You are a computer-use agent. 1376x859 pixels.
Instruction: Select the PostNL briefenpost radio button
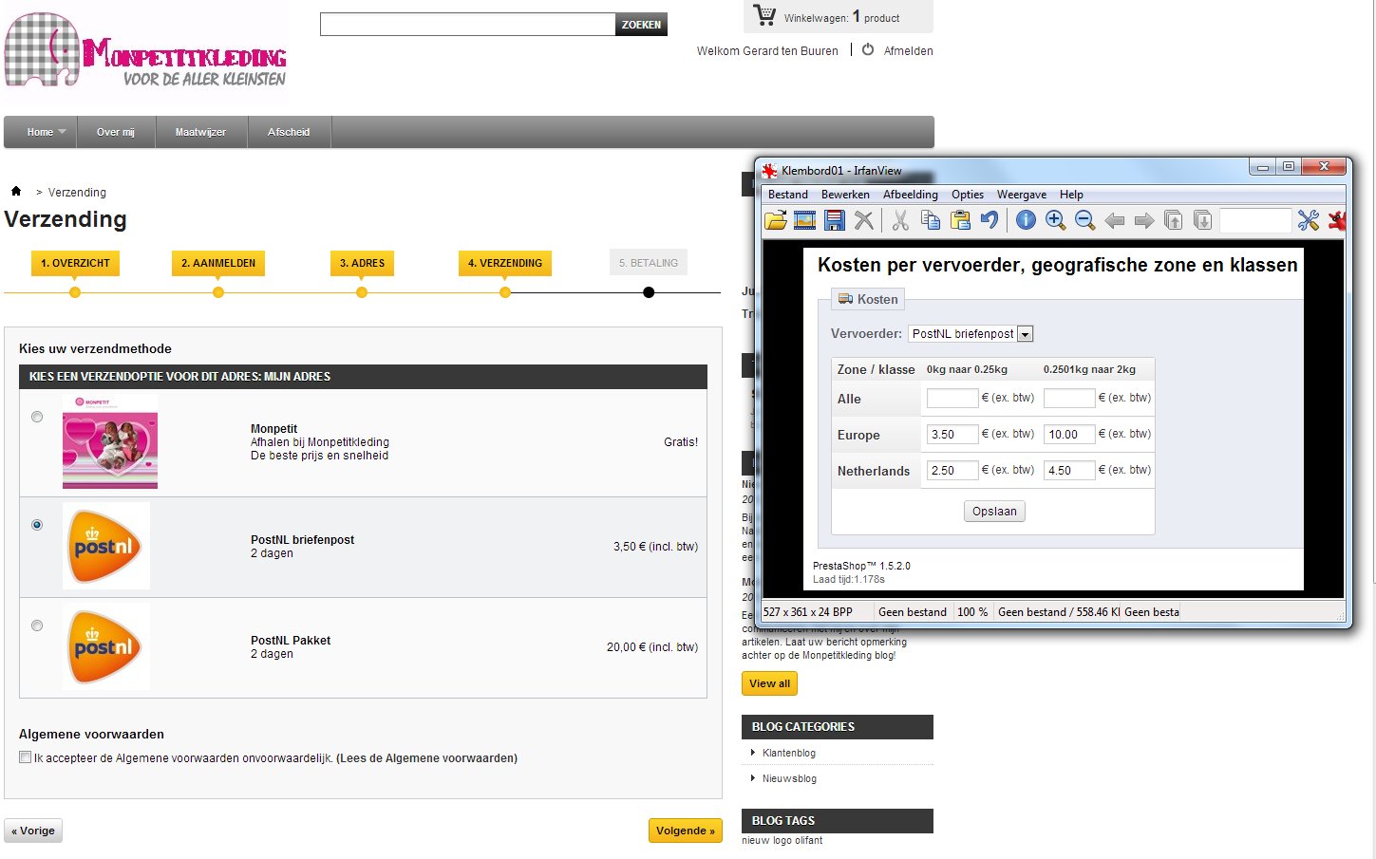(x=37, y=525)
